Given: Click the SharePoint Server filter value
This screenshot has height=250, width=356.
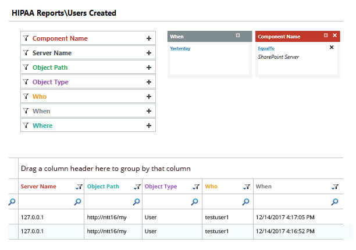Looking at the screenshot, I should click(279, 57).
